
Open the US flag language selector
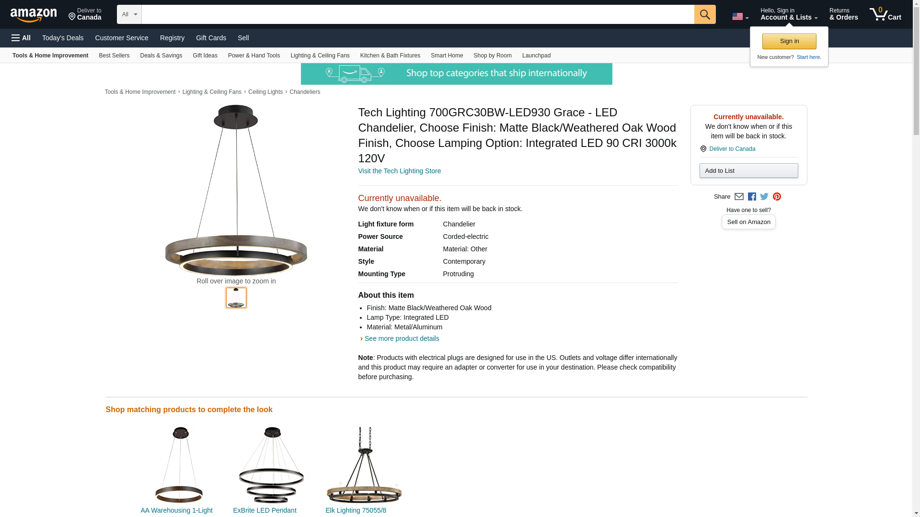740,17
